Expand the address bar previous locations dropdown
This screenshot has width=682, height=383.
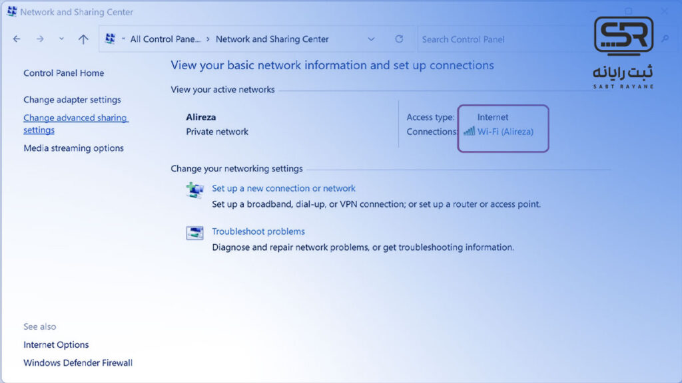click(x=371, y=39)
